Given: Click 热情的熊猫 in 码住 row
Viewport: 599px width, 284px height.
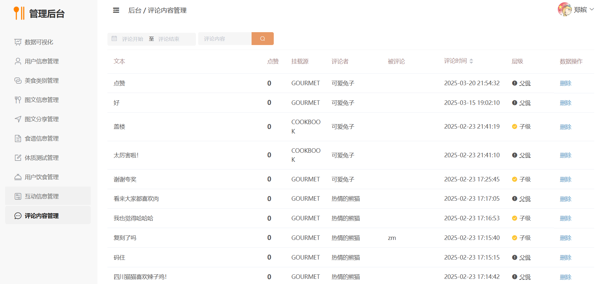Looking at the screenshot, I should (346, 258).
